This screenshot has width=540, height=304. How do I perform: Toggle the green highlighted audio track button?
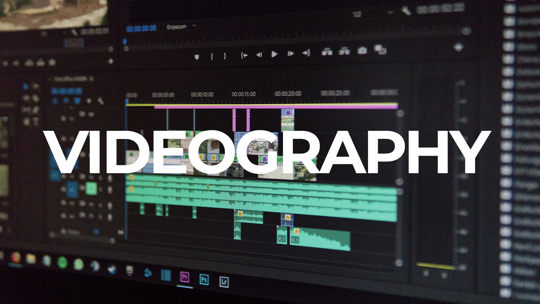pyautogui.click(x=91, y=188)
